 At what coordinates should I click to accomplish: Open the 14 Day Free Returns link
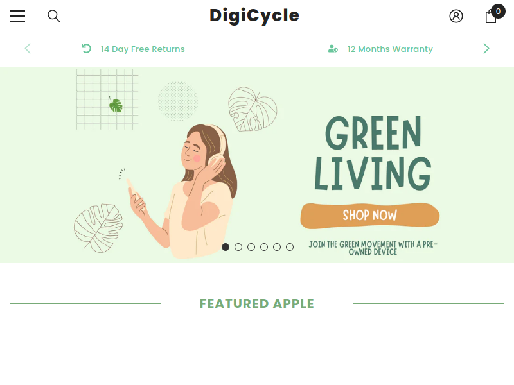(143, 49)
